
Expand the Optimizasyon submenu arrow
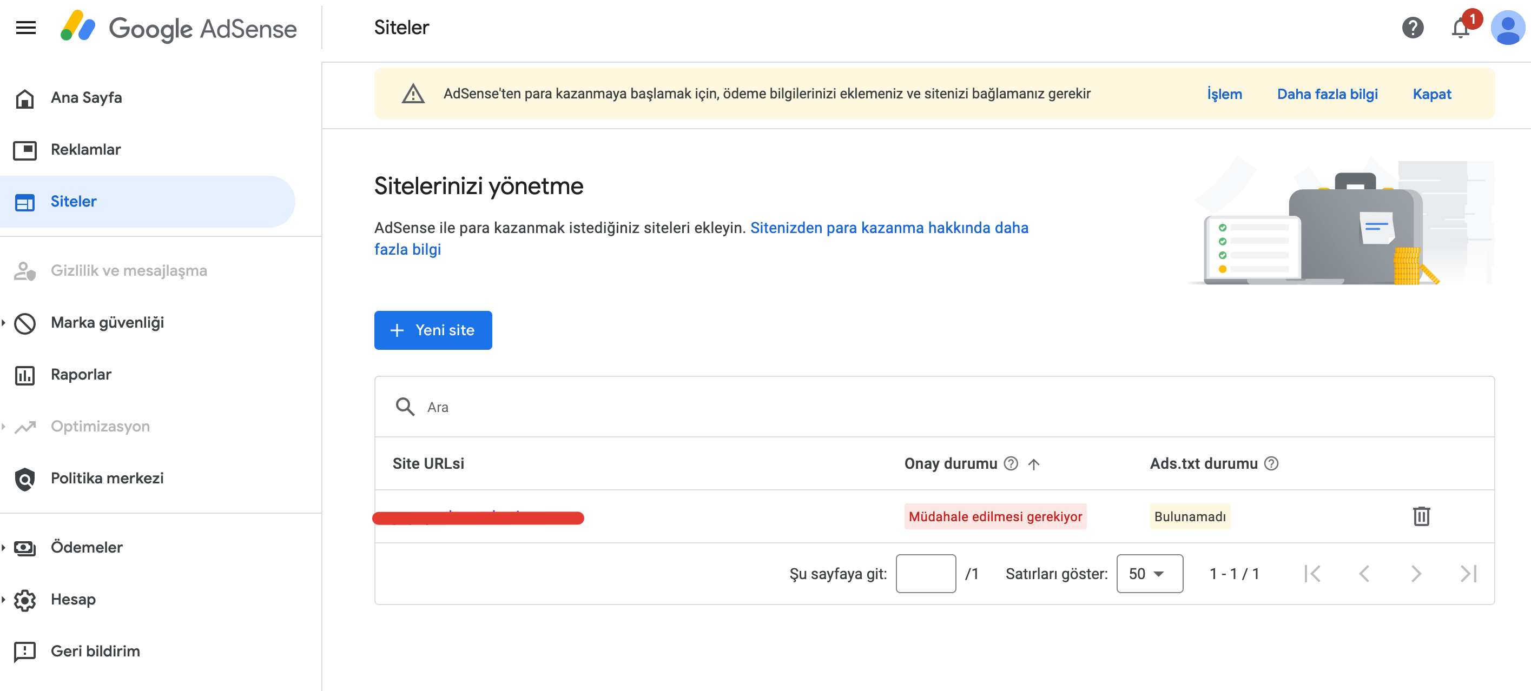[x=4, y=427]
